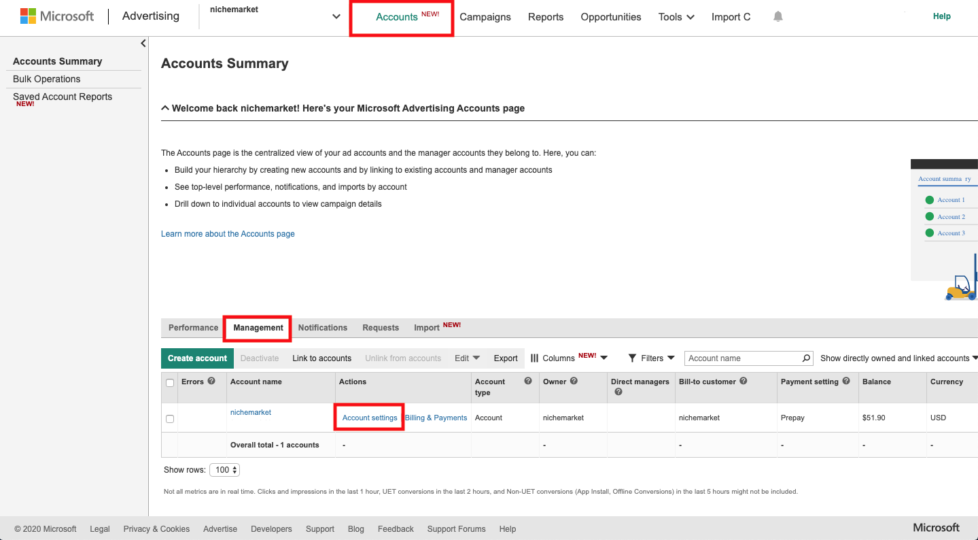
Task: Click help icon beside Account type column
Action: (x=528, y=382)
